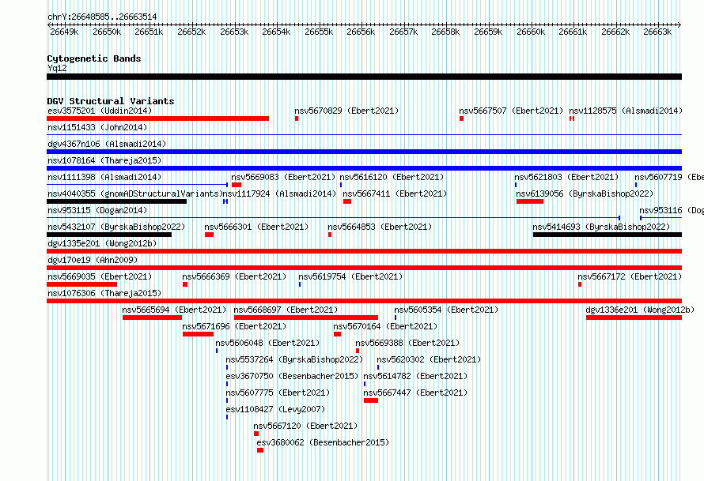
Task: Select nsv5669083 (Ebert2021) label
Action: click(283, 177)
